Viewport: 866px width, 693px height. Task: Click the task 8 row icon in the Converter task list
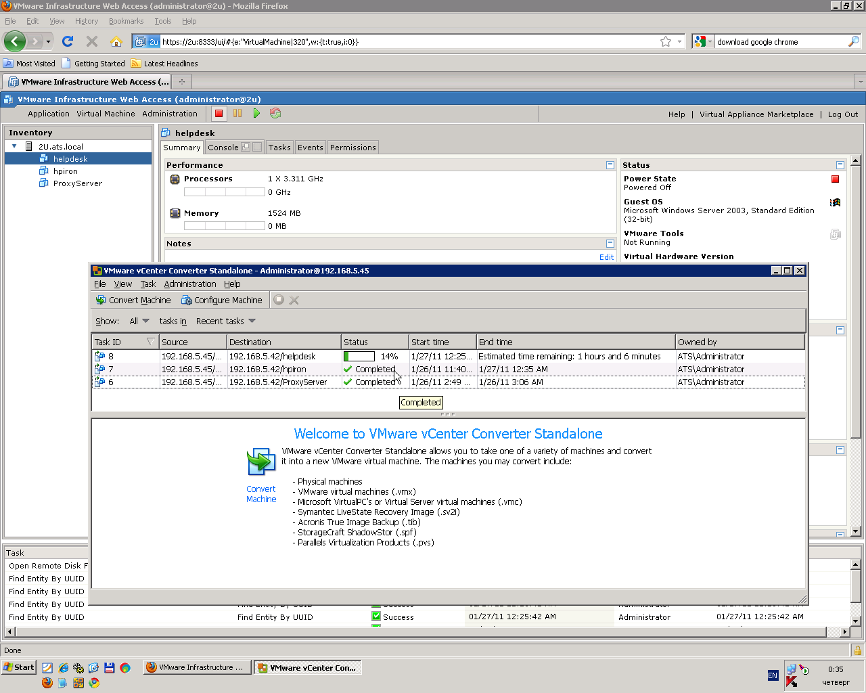(100, 356)
